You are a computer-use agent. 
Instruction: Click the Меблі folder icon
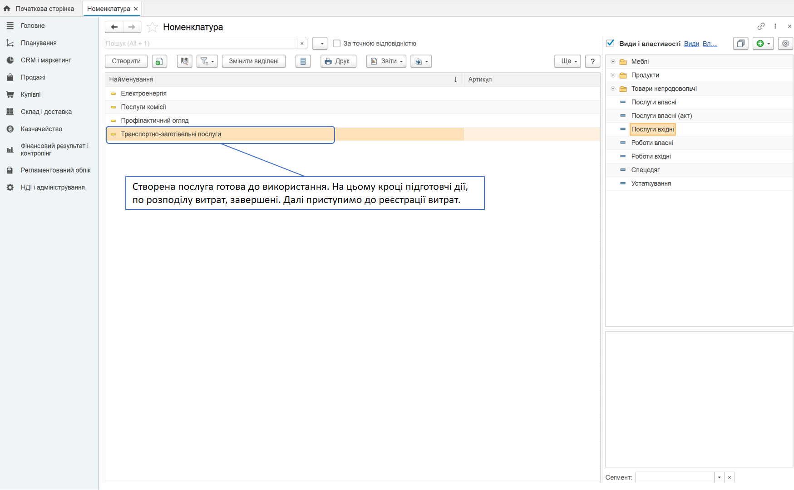click(623, 62)
